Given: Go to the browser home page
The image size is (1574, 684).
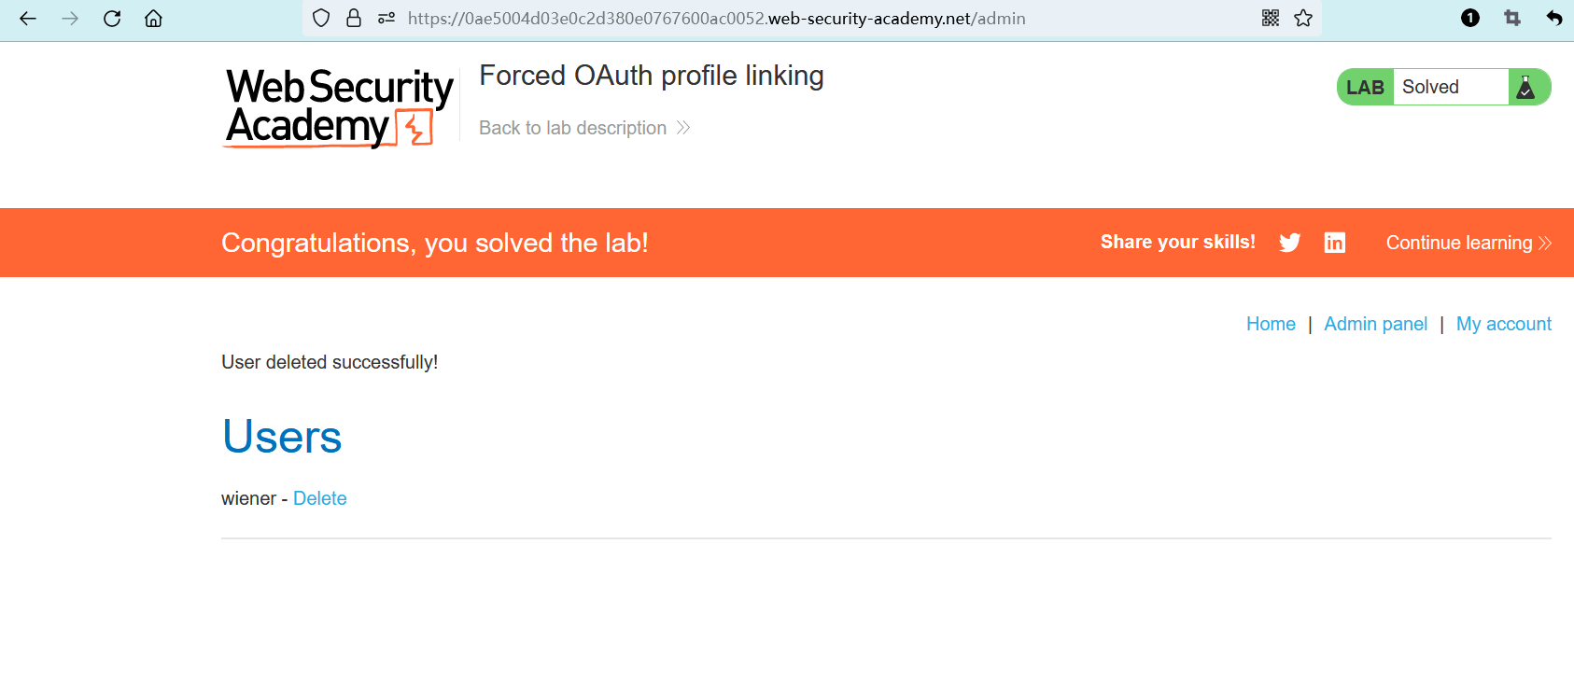Looking at the screenshot, I should (x=153, y=19).
